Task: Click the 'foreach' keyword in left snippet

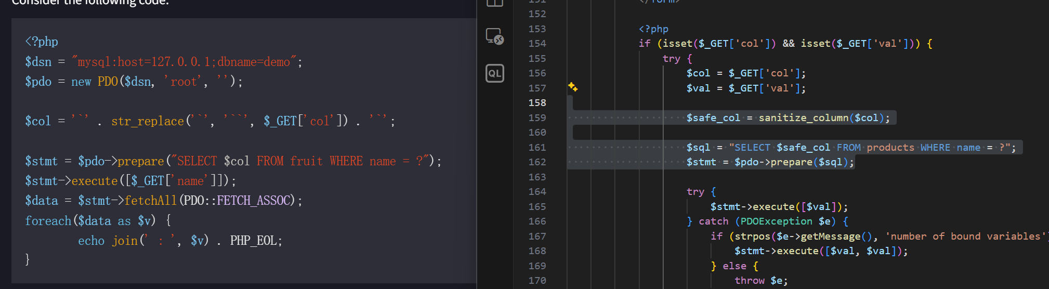Action: pyautogui.click(x=48, y=221)
